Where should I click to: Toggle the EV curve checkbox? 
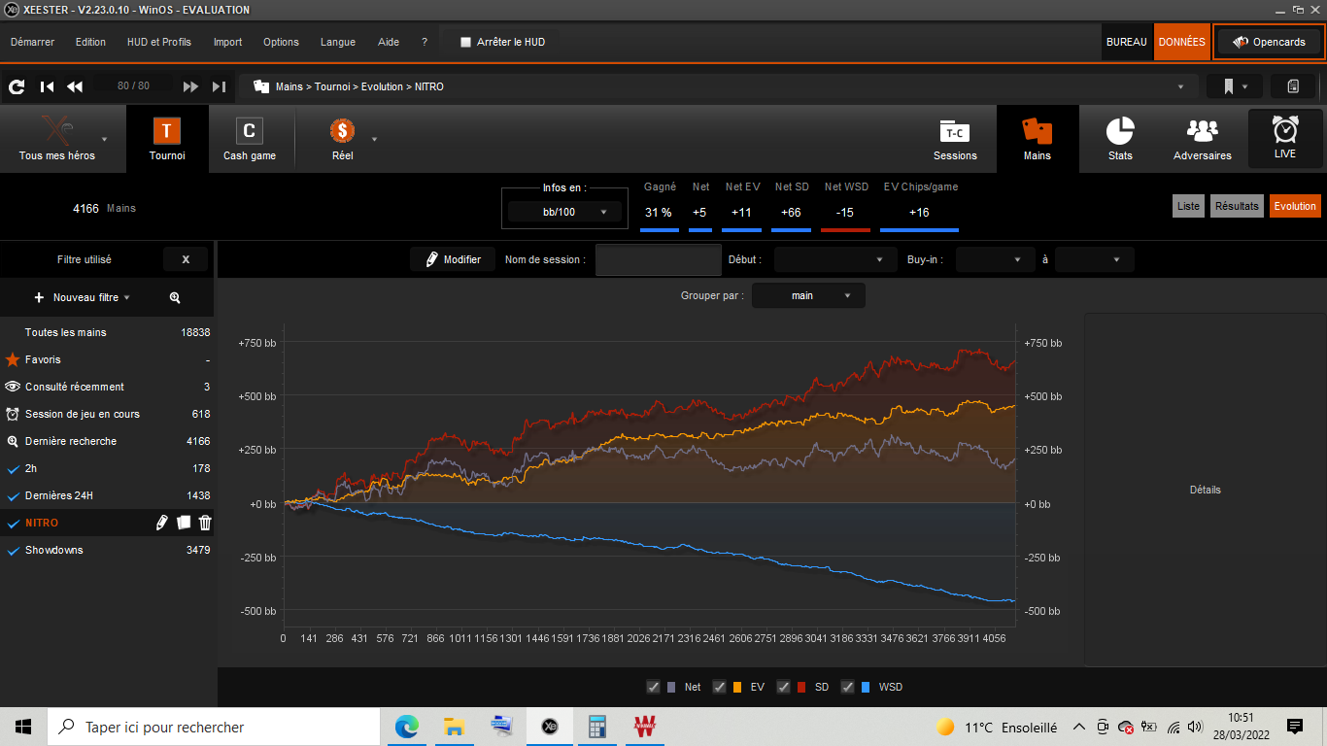pos(720,687)
